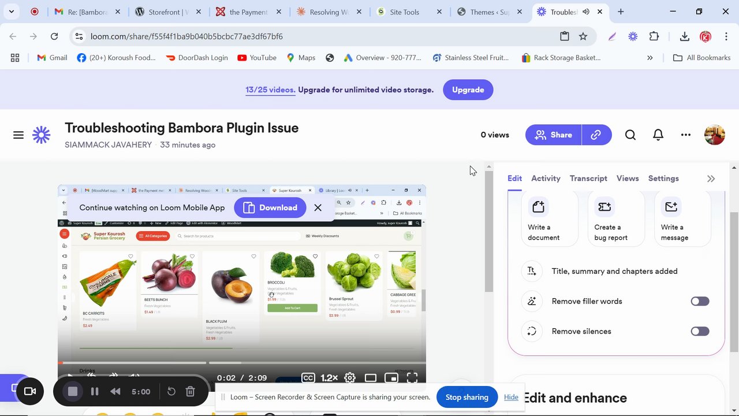Toggle closed captions CC button

(308, 378)
